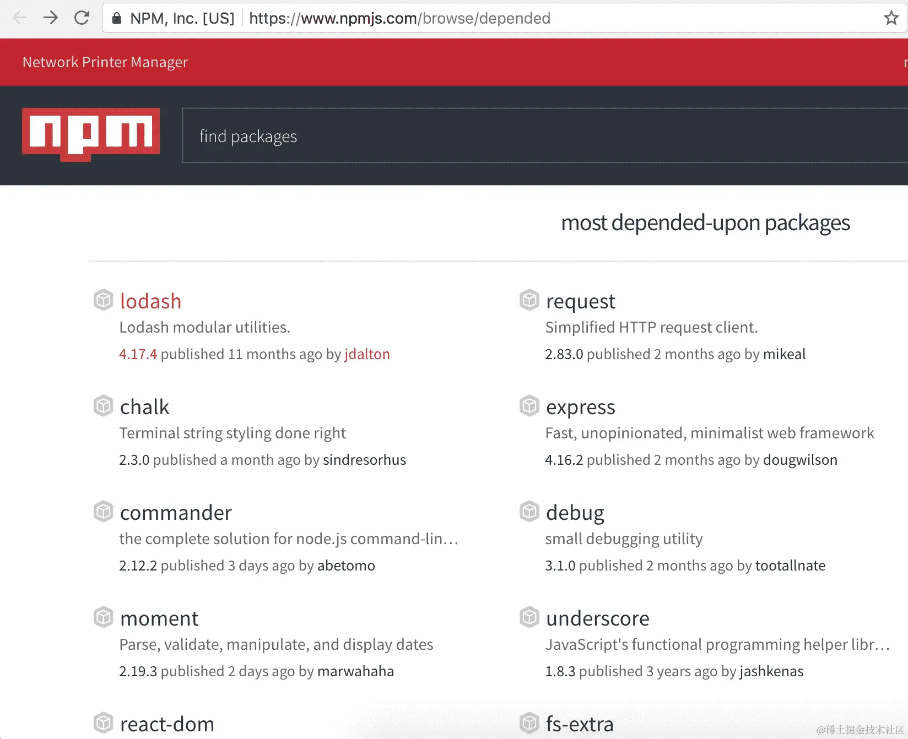908x739 pixels.
Task: Click the truncated underscore description text
Action: [717, 645]
